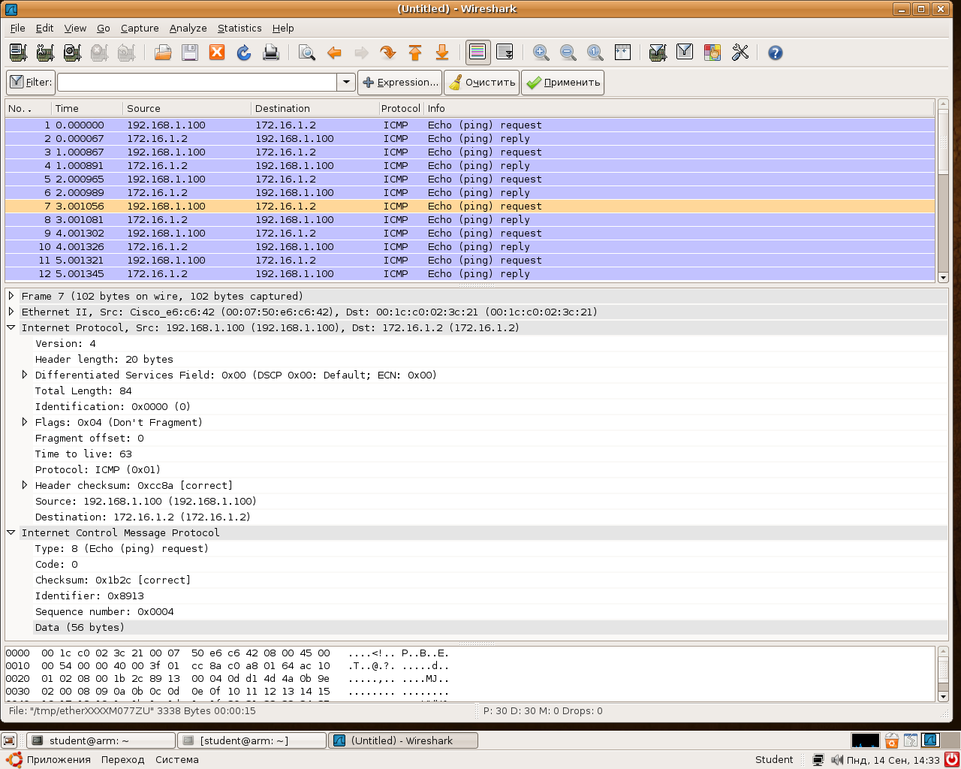Expand the Frame 7 tree node

tap(11, 296)
